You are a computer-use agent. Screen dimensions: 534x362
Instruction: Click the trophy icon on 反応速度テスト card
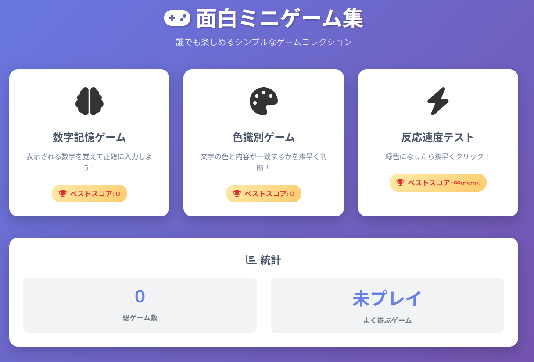point(401,182)
